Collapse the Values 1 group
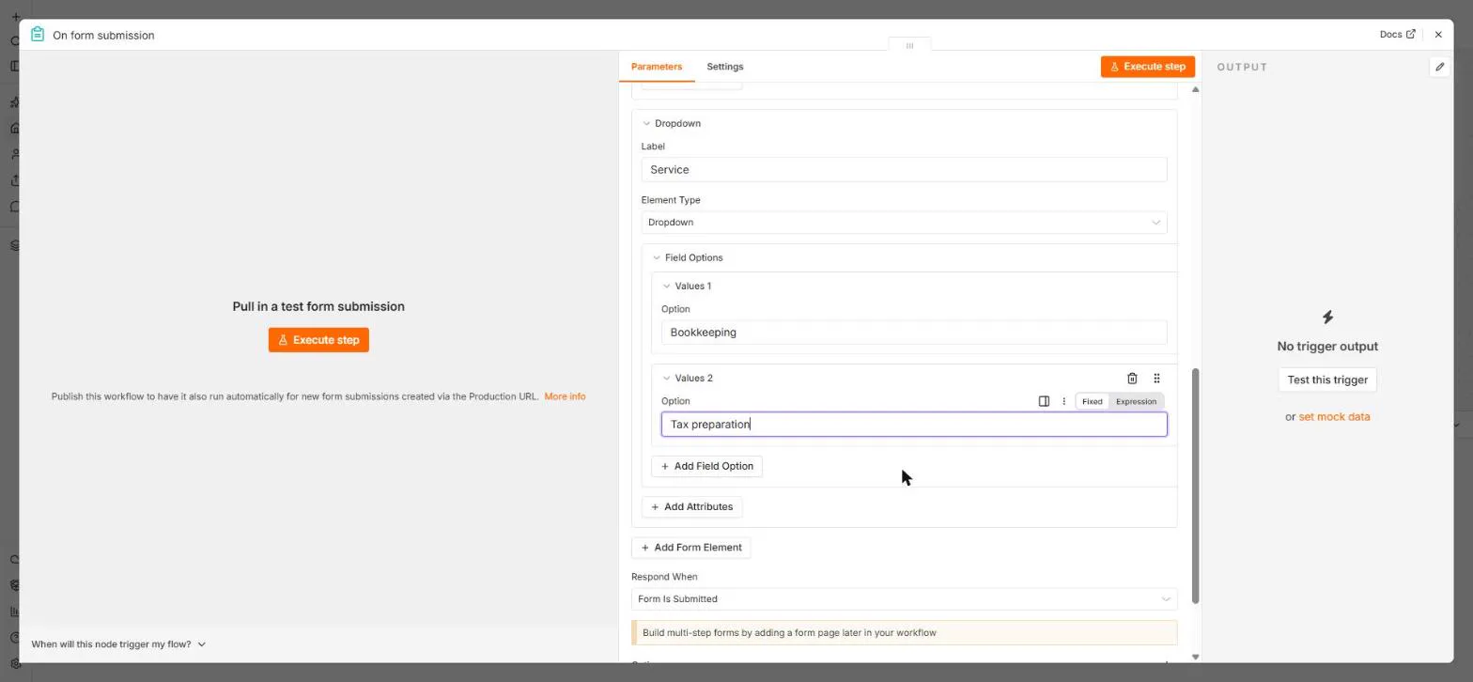This screenshot has width=1473, height=682. (667, 286)
